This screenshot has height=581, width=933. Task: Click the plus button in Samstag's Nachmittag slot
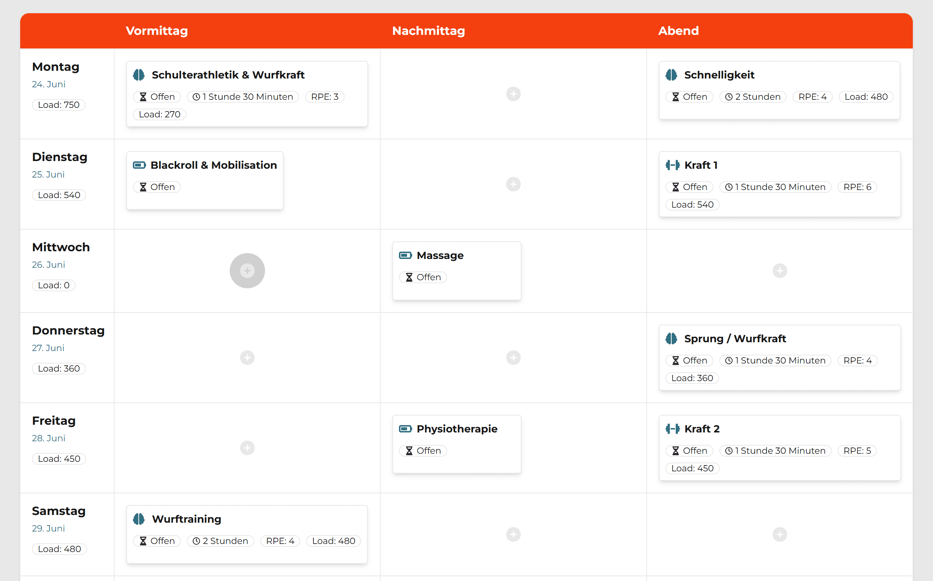pos(513,534)
